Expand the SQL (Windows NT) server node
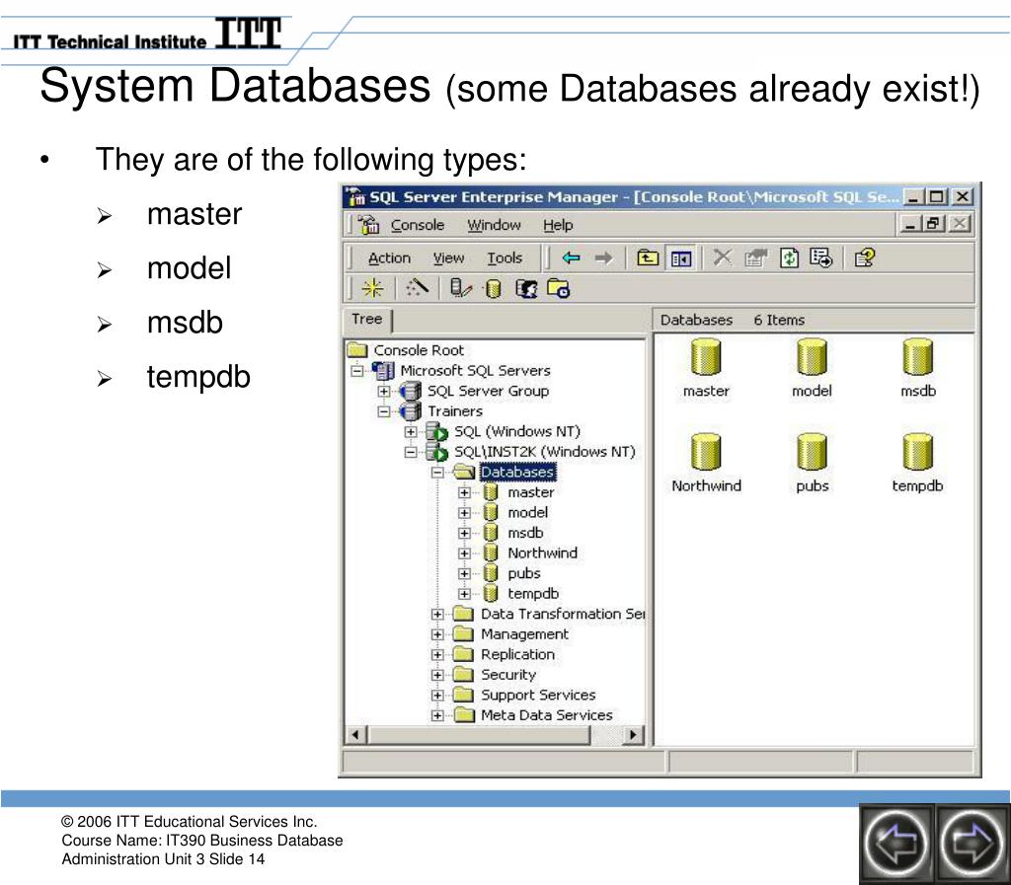Image resolution: width=1011 pixels, height=885 pixels. (x=410, y=431)
